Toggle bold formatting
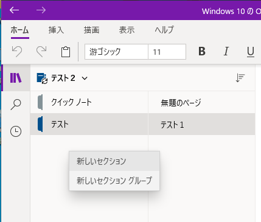 click(x=202, y=51)
